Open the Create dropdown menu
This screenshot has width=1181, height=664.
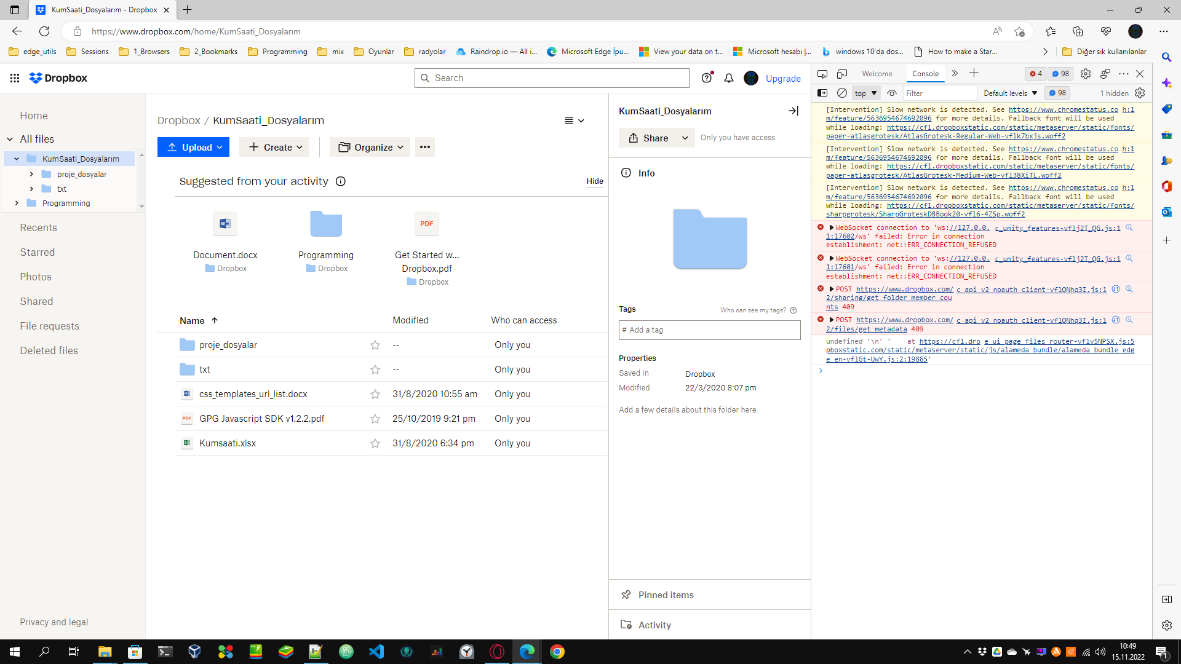tap(275, 147)
